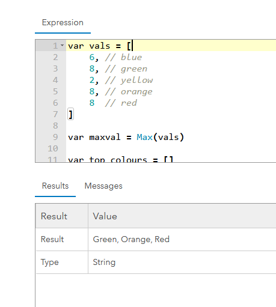Click the green comment on line 3
Image resolution: width=276 pixels, height=307 pixels.
(x=126, y=69)
